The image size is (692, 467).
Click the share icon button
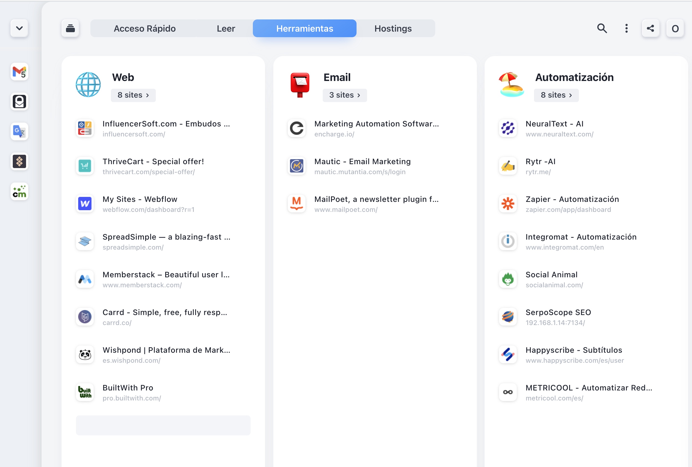click(x=651, y=28)
